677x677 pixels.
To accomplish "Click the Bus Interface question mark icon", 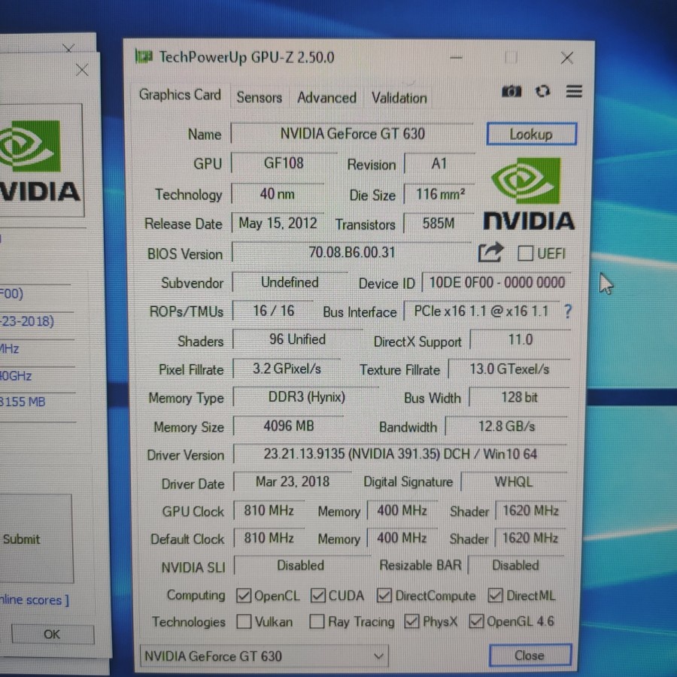I will pos(567,311).
